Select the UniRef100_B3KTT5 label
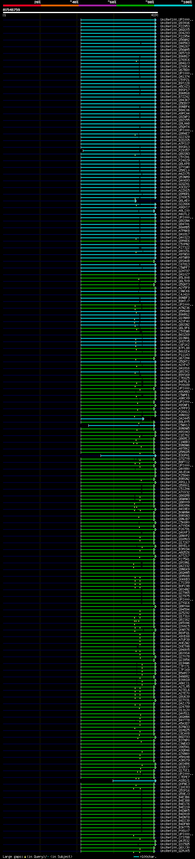 point(175,828)
